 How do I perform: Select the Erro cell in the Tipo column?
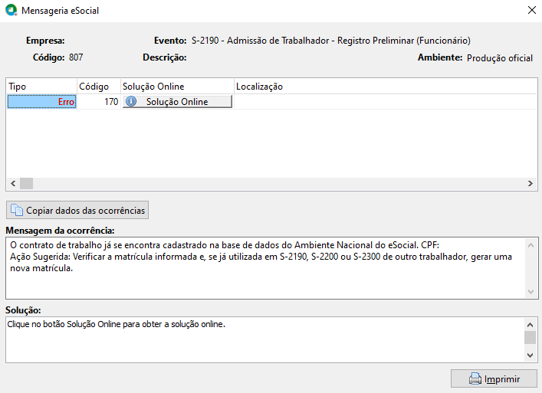(x=42, y=102)
